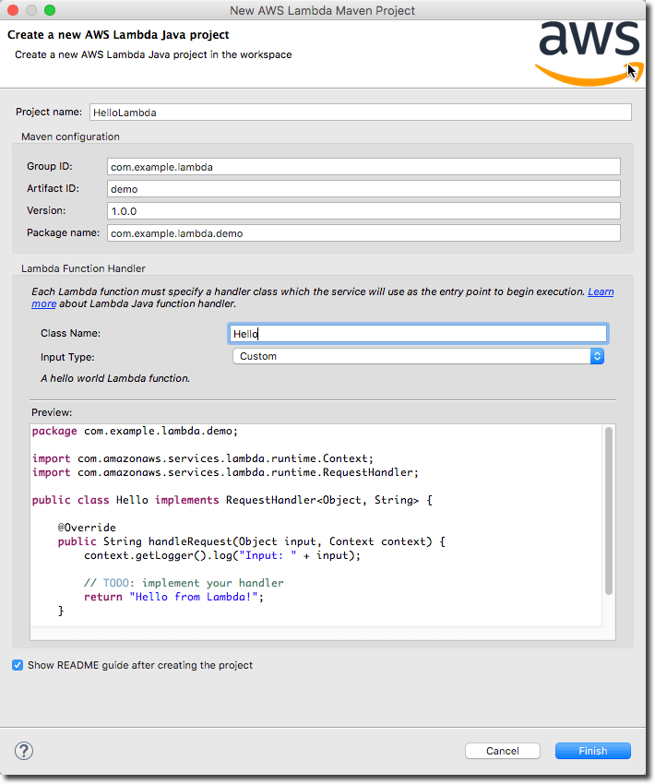Click the Artifact ID field
This screenshot has width=655, height=784.
coord(363,188)
